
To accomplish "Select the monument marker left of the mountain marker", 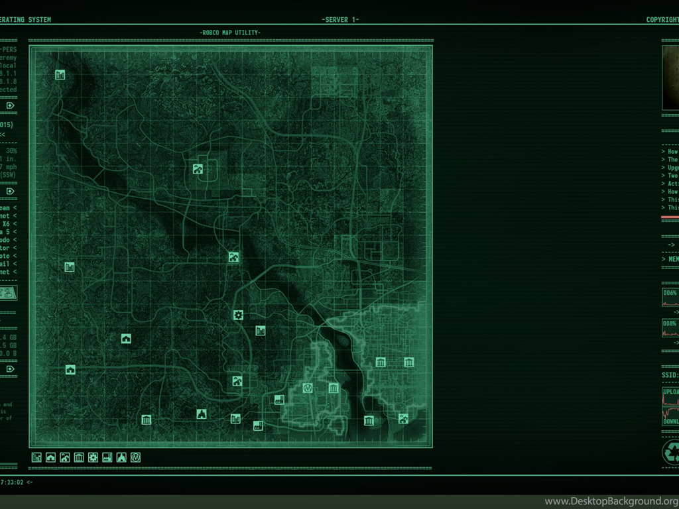I will click(x=147, y=420).
